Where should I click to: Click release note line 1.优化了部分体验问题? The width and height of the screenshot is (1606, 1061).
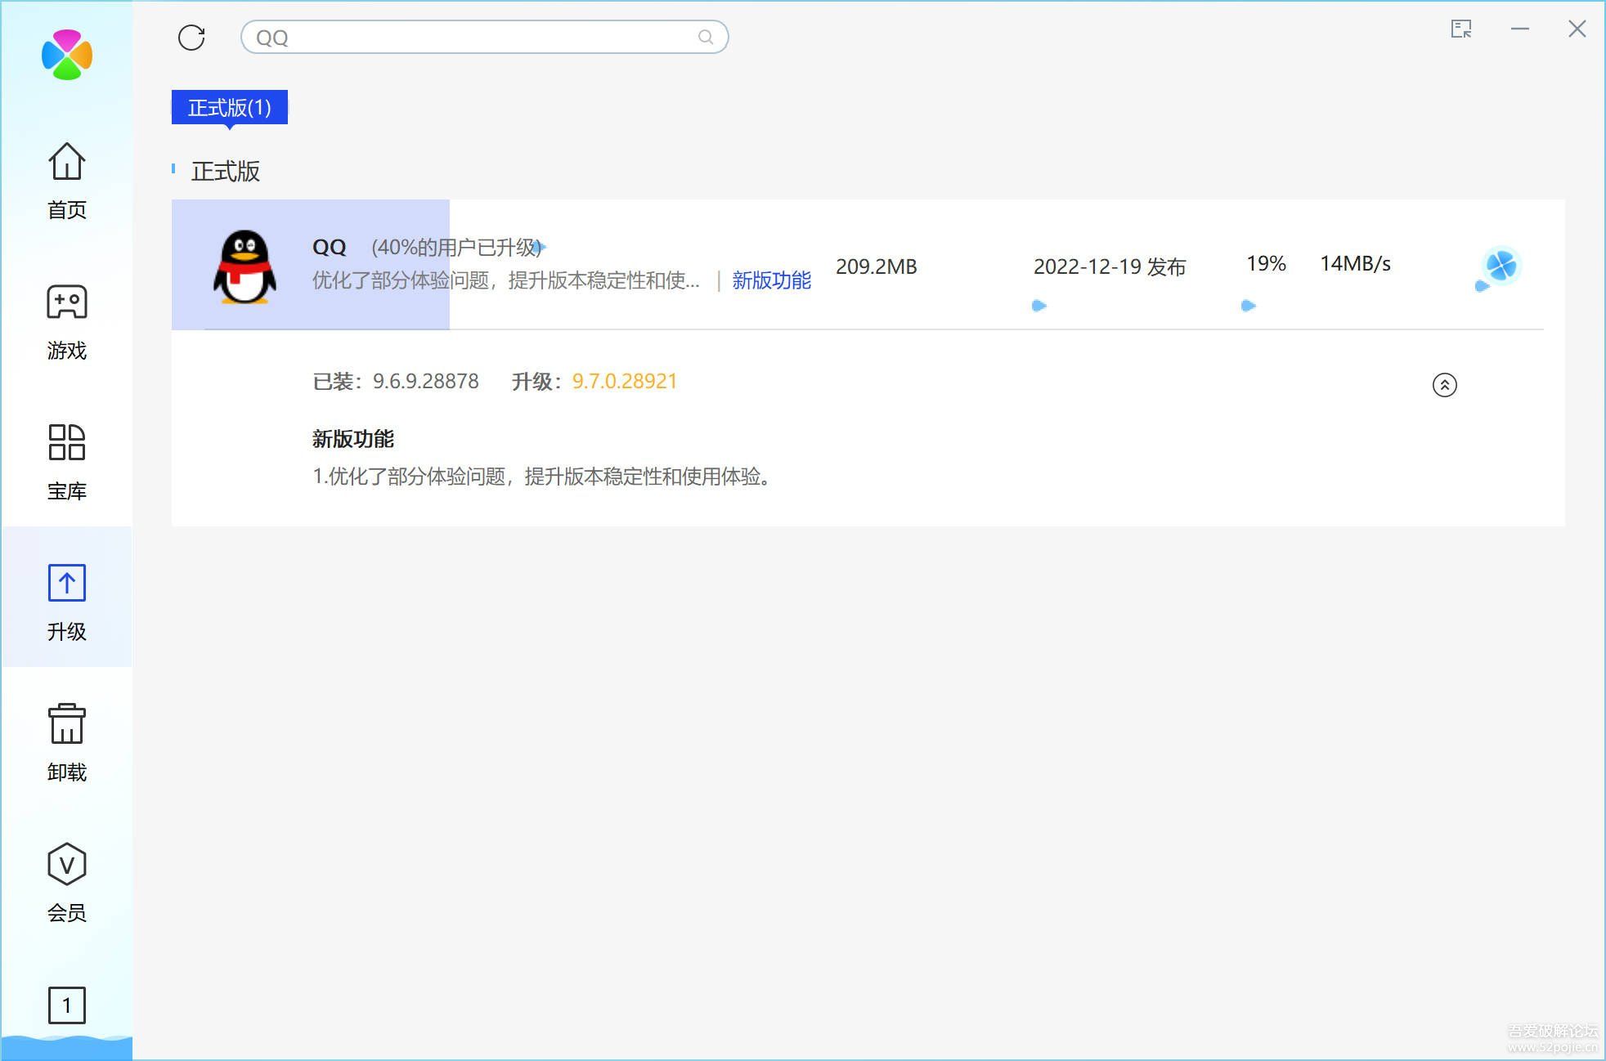(x=543, y=476)
